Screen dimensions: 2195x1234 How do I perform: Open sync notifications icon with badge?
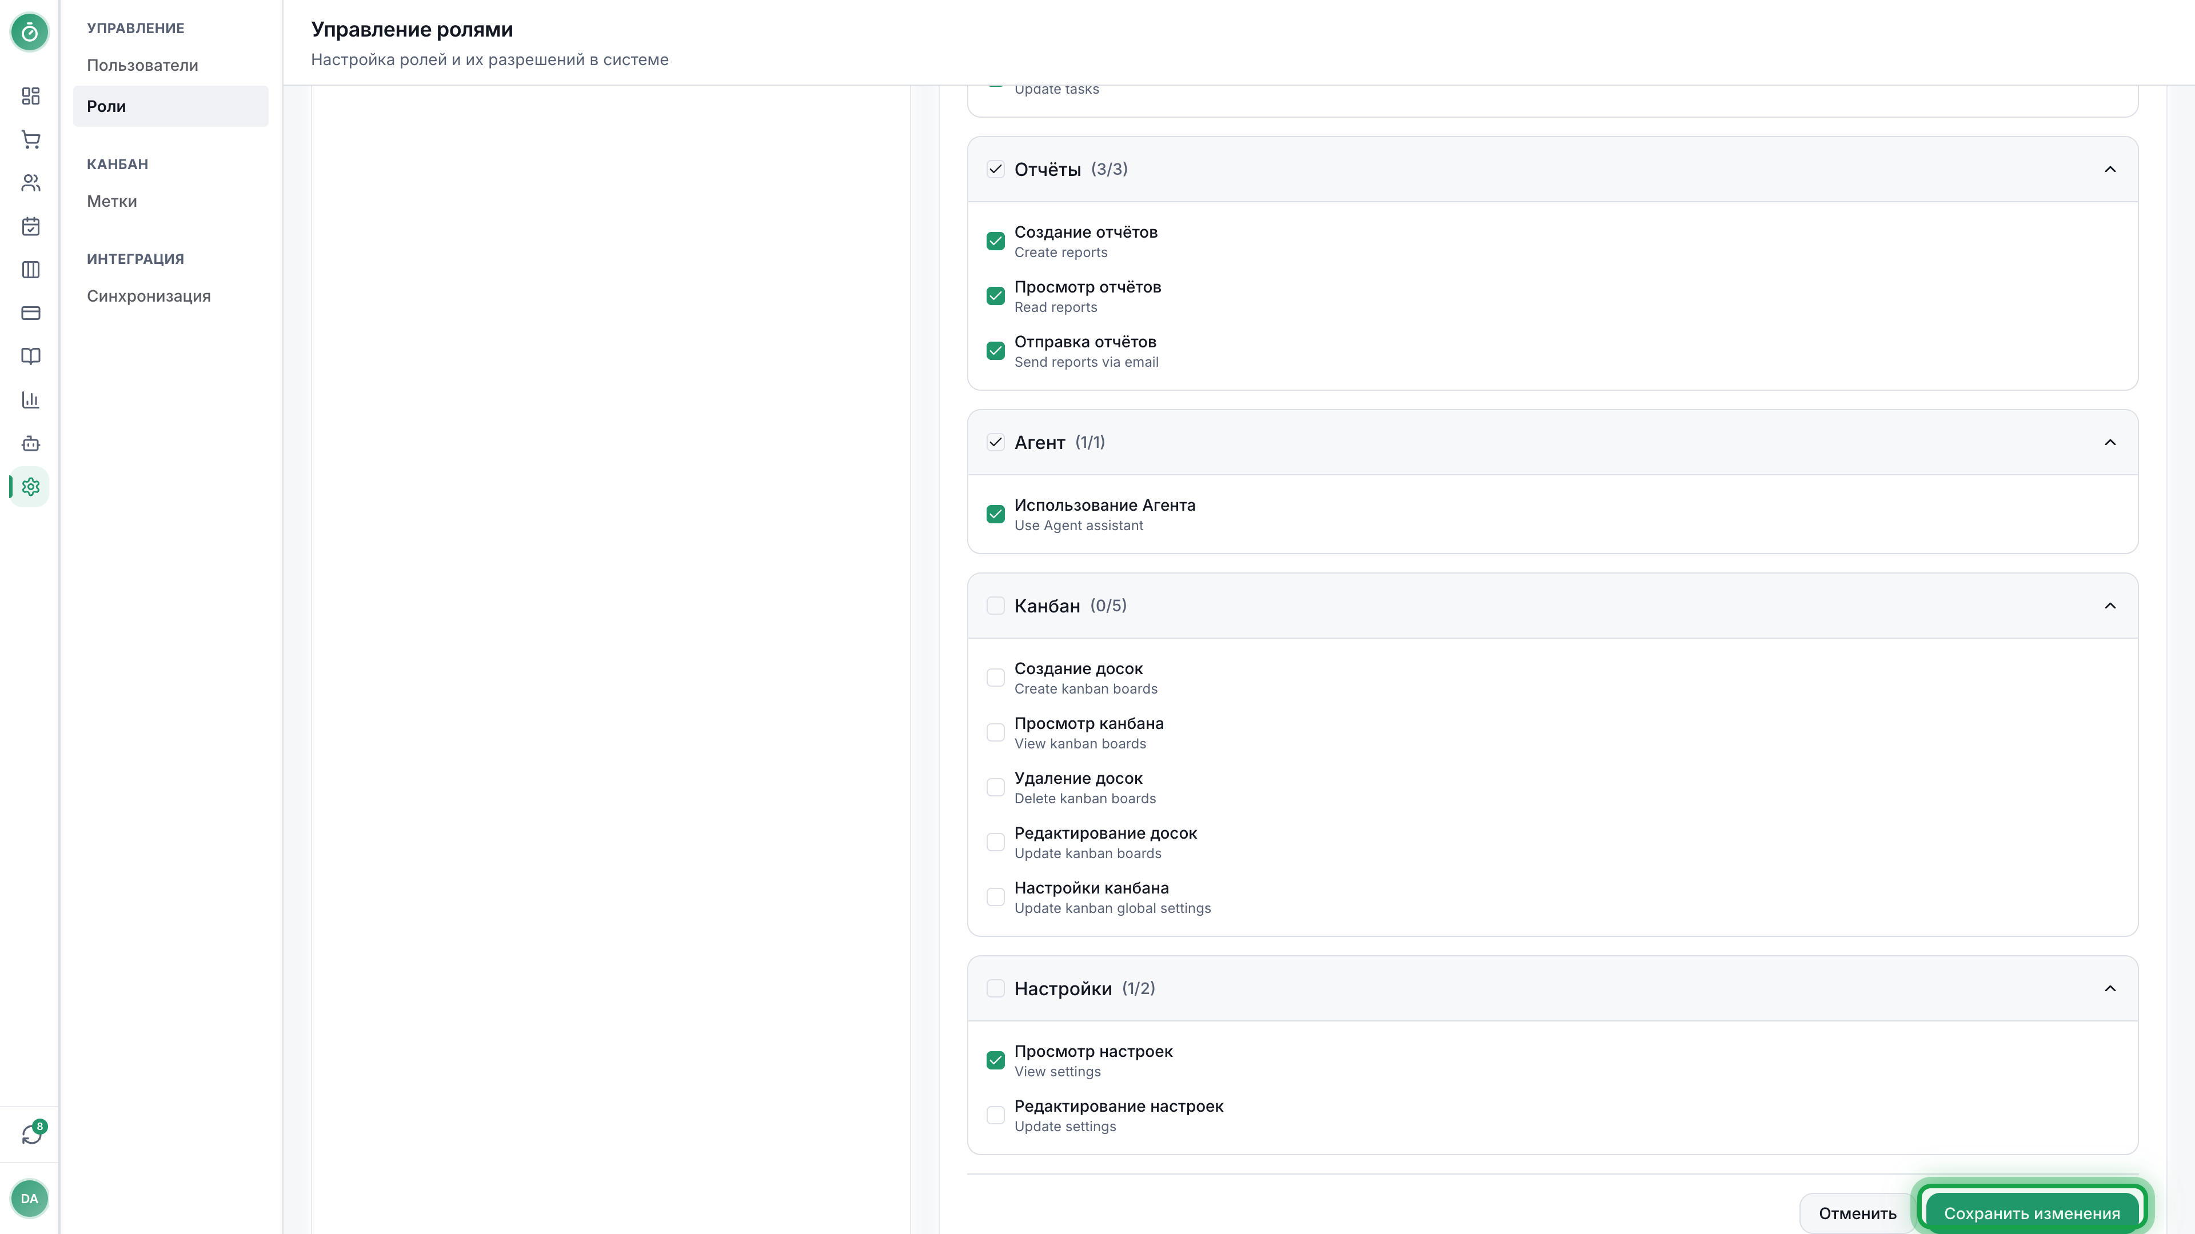(x=33, y=1133)
